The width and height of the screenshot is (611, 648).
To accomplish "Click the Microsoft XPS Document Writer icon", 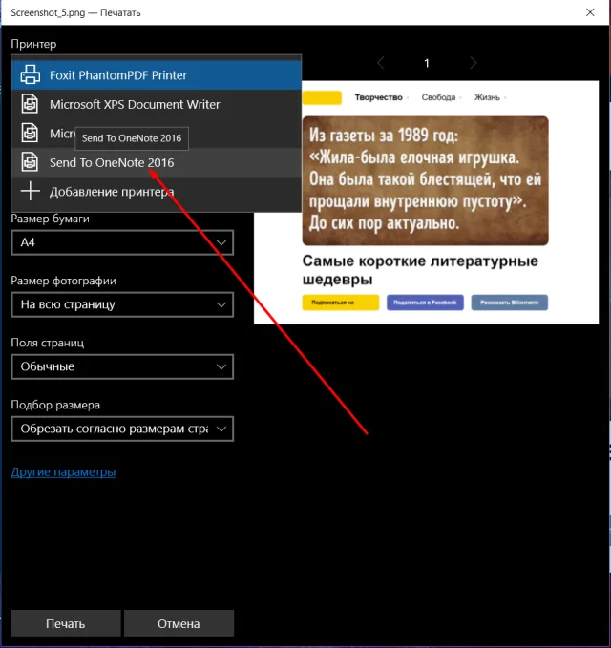I will (30, 104).
